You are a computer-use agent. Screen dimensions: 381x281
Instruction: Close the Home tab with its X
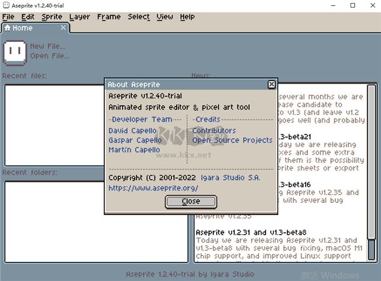click(63, 28)
